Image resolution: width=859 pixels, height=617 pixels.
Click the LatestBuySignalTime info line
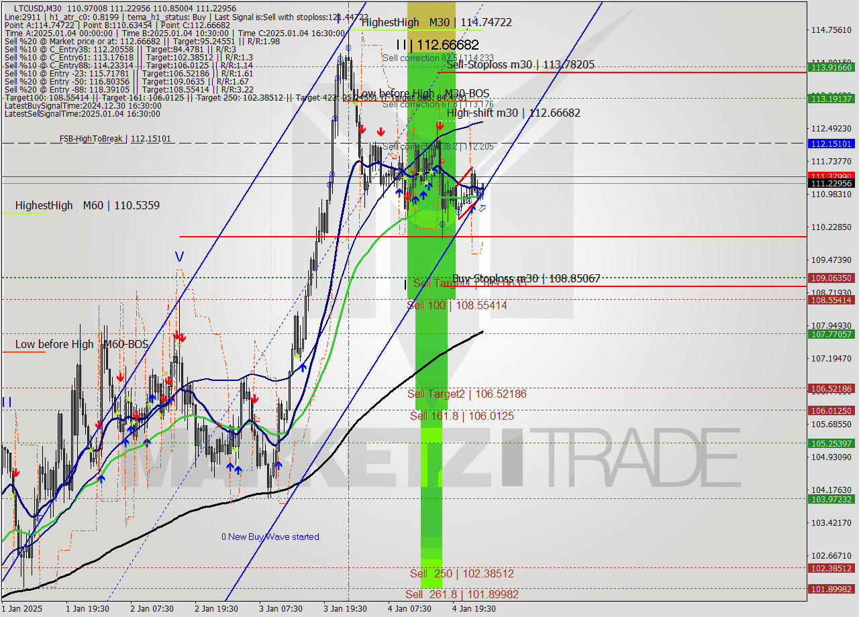pyautogui.click(x=82, y=105)
